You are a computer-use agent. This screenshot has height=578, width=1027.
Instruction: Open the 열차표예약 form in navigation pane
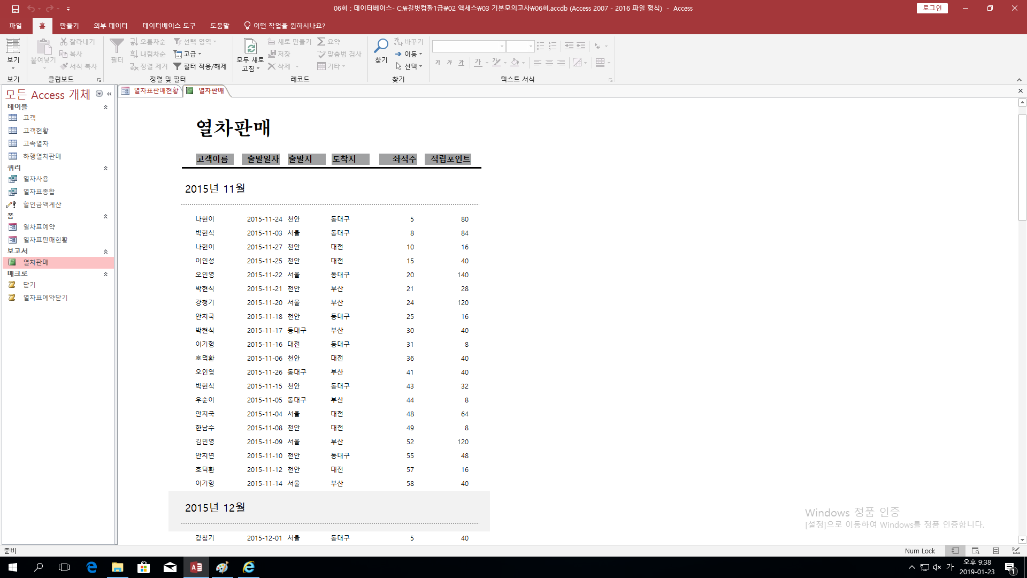pyautogui.click(x=39, y=227)
